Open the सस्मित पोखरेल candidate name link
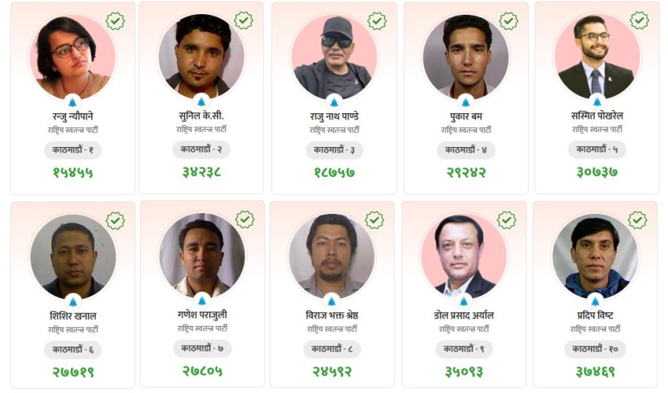 [x=597, y=116]
